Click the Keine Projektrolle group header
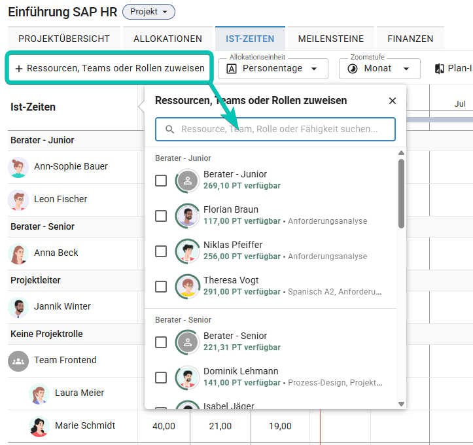The width and height of the screenshot is (473, 445). 76,334
